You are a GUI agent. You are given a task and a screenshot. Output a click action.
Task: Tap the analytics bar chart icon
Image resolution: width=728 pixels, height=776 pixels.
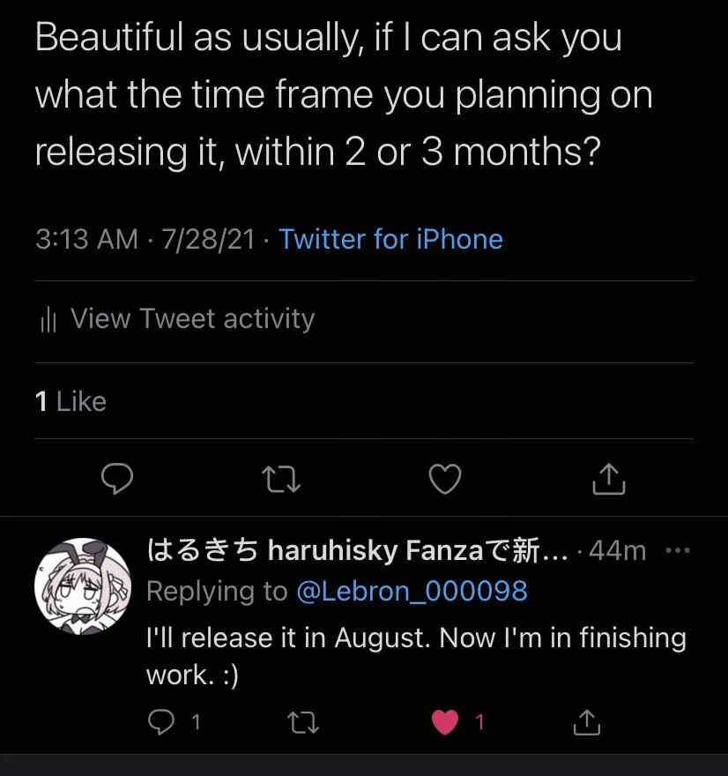[48, 319]
